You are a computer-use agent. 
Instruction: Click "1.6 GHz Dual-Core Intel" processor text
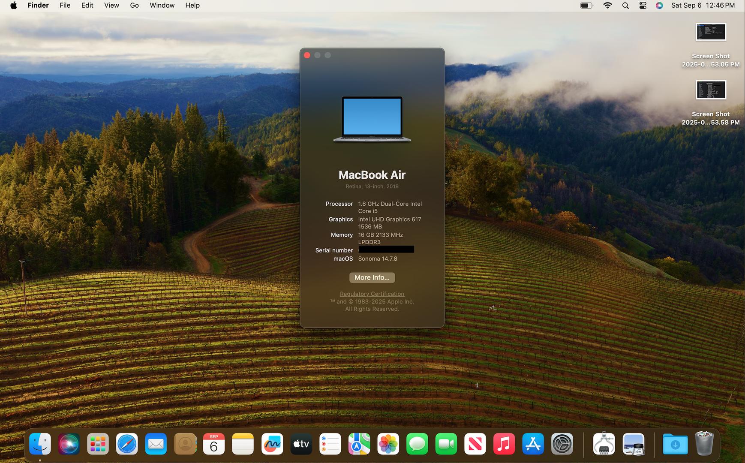coord(390,204)
